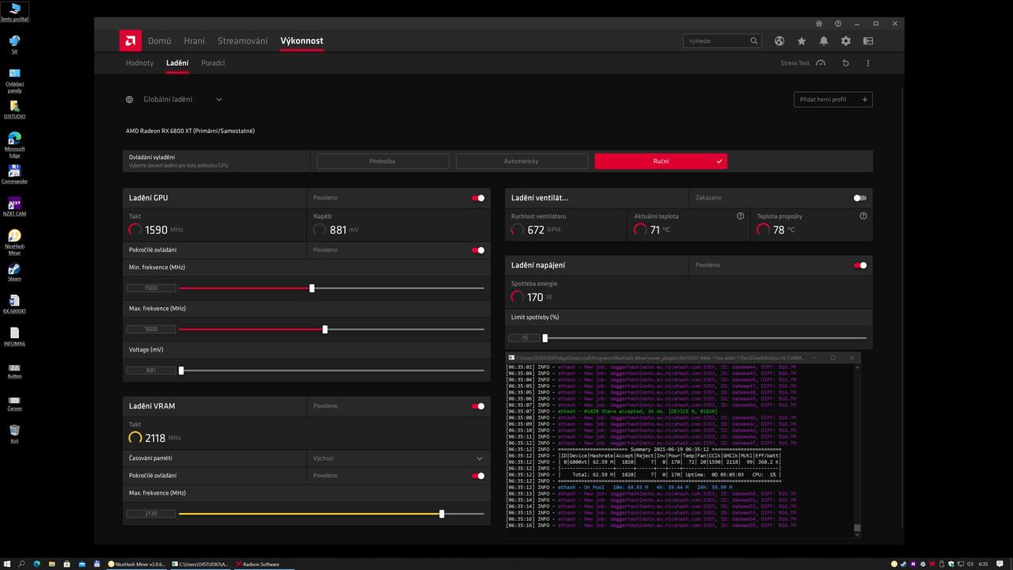
Task: Click the magnifier icon in search box
Action: [x=754, y=40]
